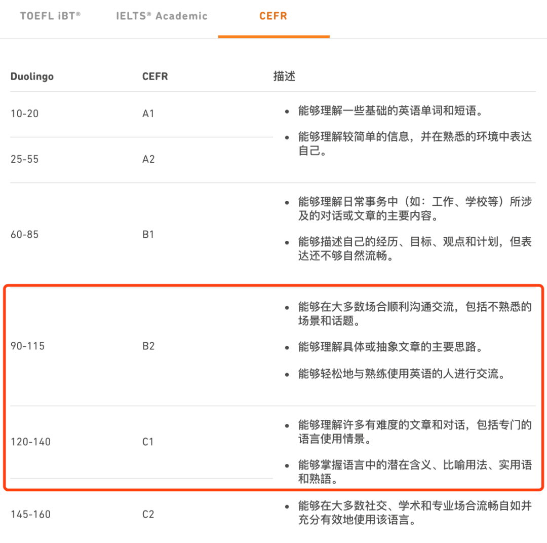Click description 能够在大多数社交、学术和专业场合

pos(415,513)
